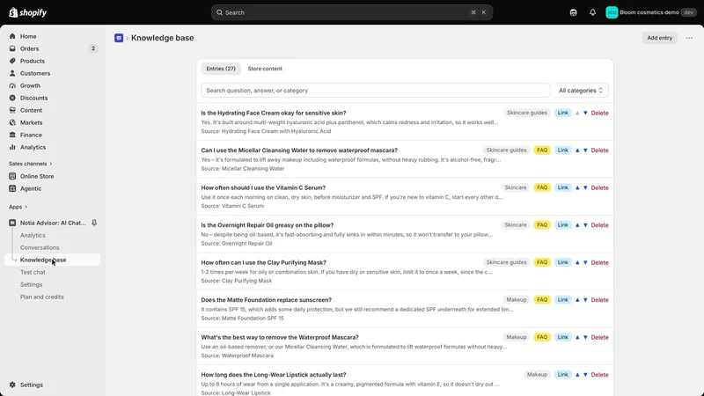Screen dimensions: 704x396
Task: Click the Agentic channel icon
Action: click(x=12, y=188)
